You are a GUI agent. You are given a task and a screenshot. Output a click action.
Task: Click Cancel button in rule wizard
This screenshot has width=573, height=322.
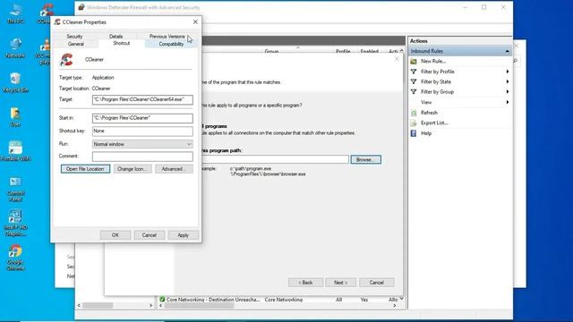[x=376, y=283]
